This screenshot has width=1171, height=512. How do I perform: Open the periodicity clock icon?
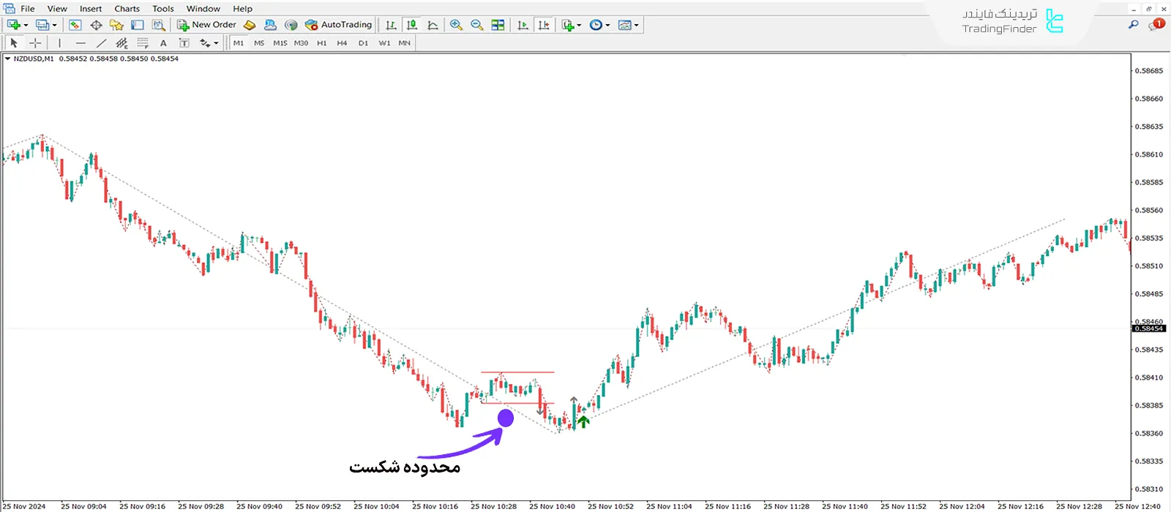(x=596, y=25)
